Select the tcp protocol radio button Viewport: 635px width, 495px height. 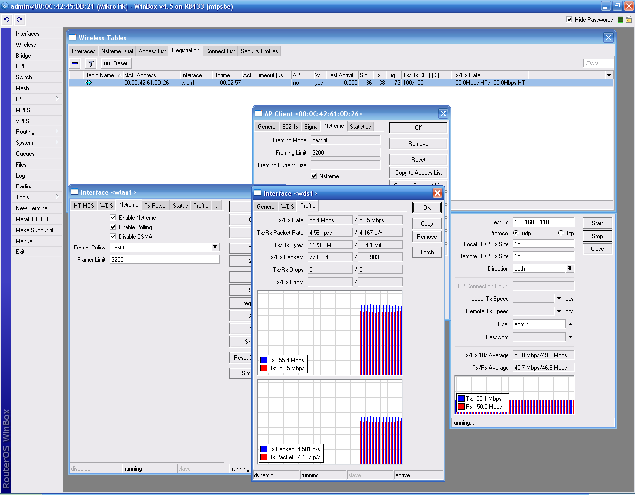click(x=560, y=233)
